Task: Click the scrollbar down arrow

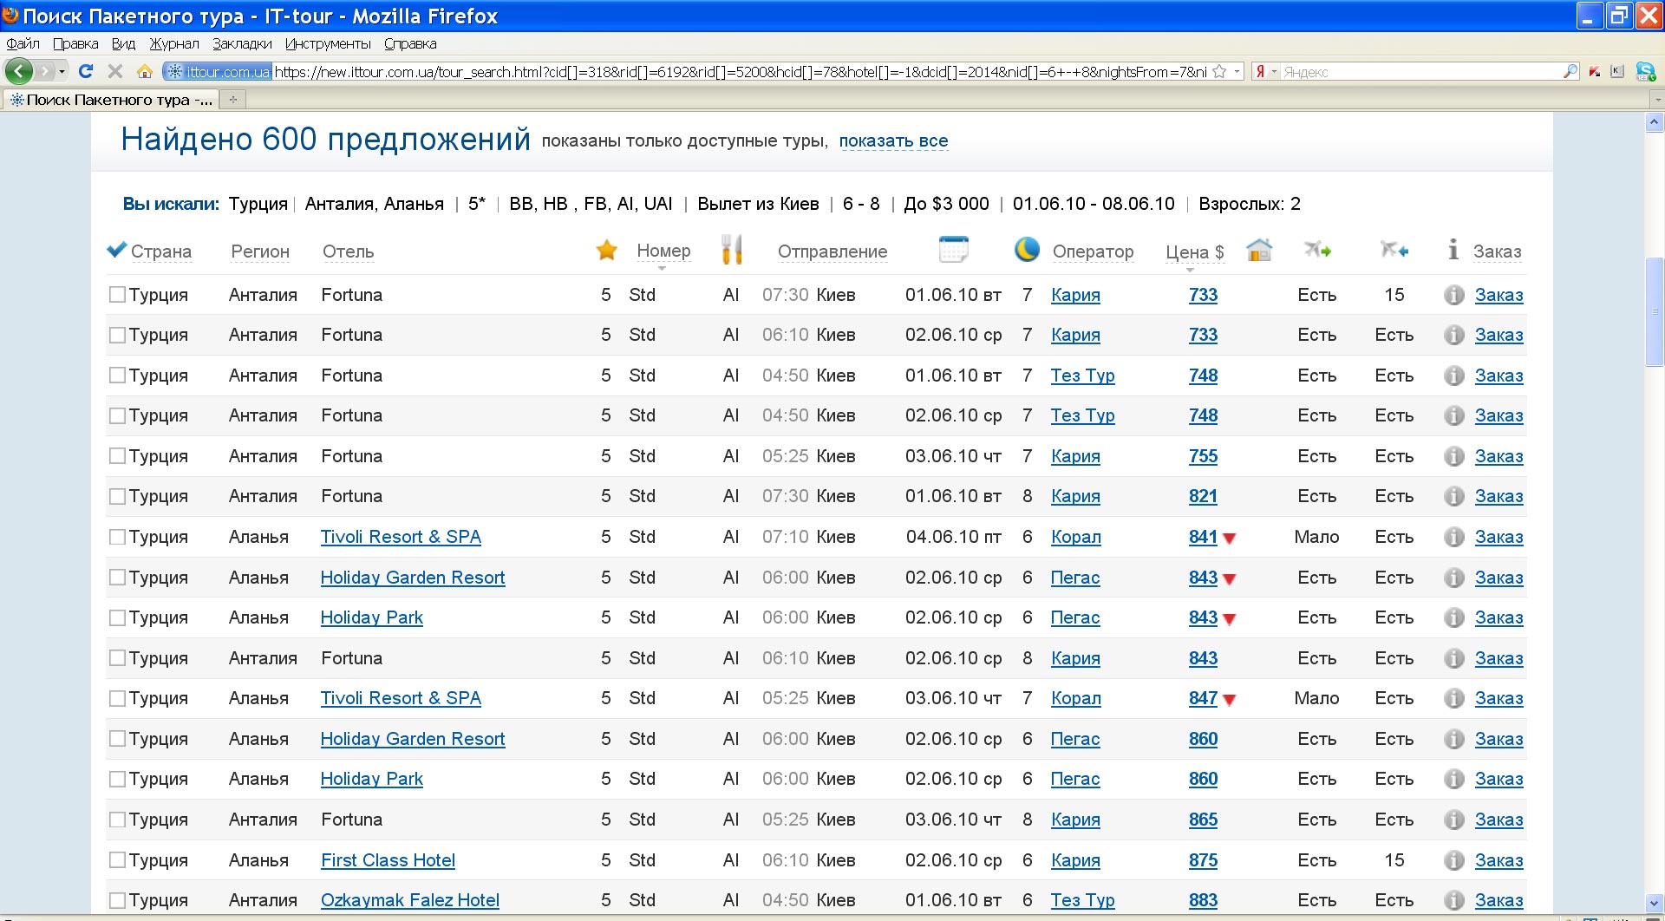Action: click(1654, 904)
